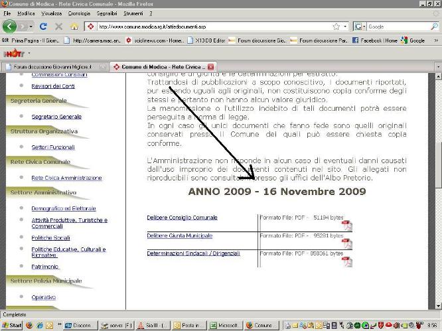Open the Modifica menu
Viewport: 442px width, 331px height.
pos(26,13)
